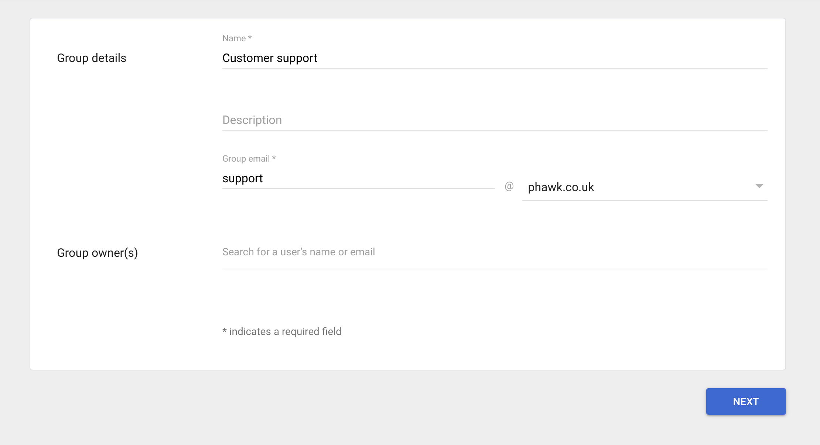820x445 pixels.
Task: Click the @ symbol before the domain
Action: (x=509, y=186)
